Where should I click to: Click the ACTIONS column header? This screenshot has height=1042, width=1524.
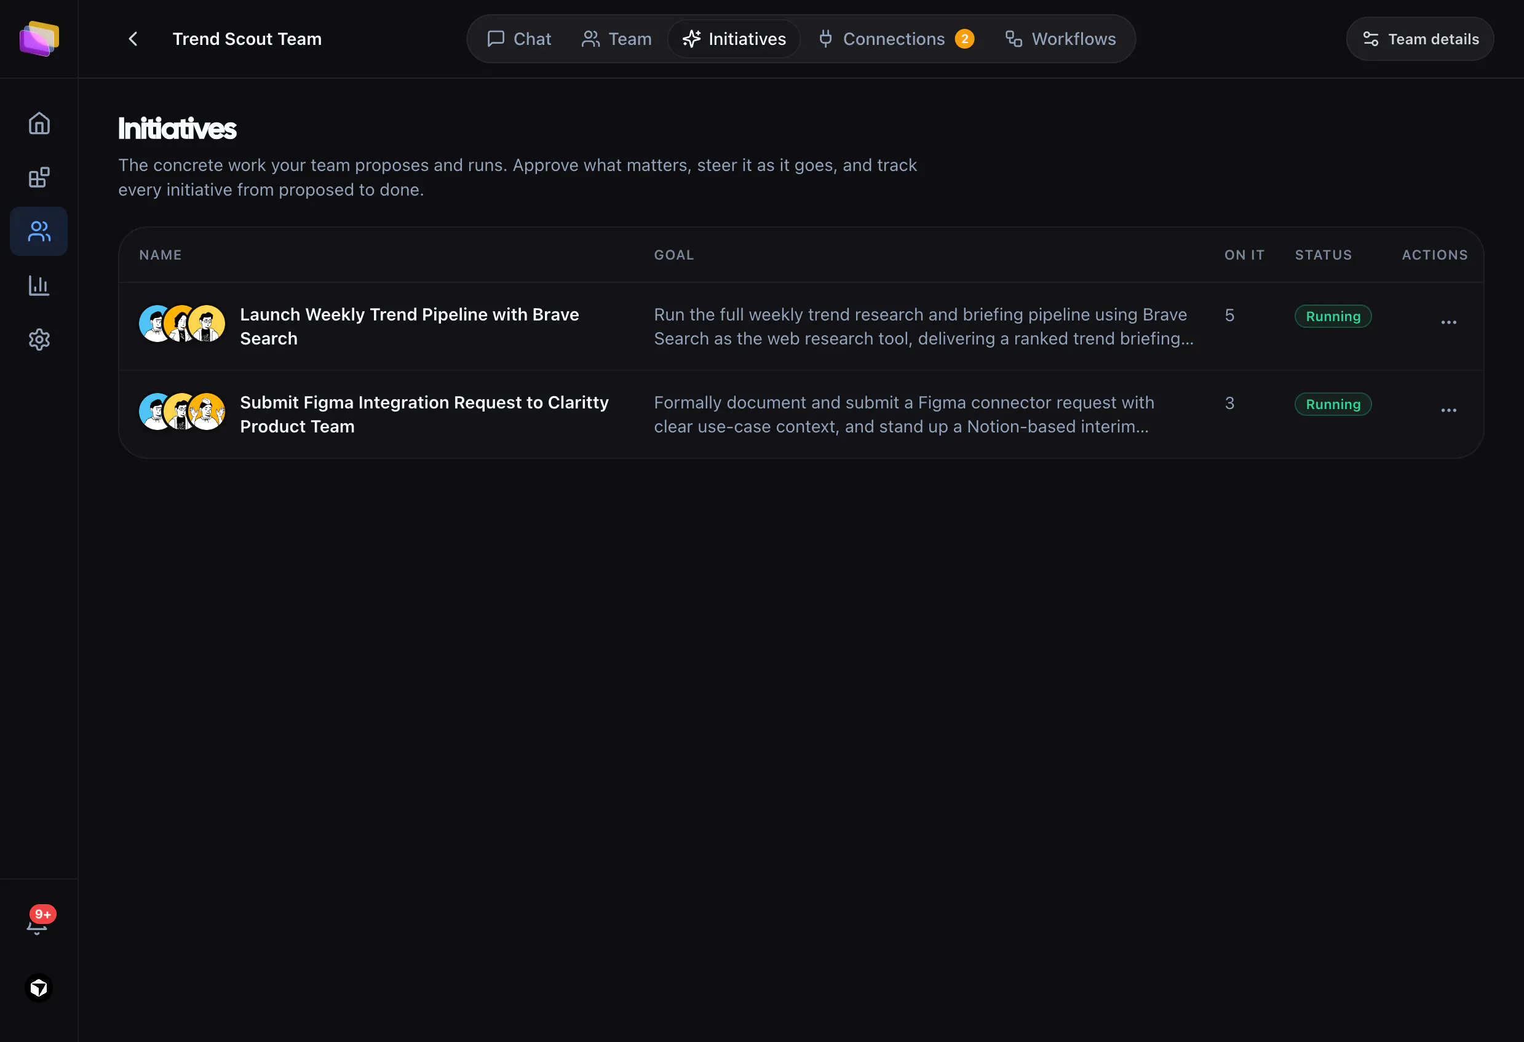pyautogui.click(x=1435, y=255)
